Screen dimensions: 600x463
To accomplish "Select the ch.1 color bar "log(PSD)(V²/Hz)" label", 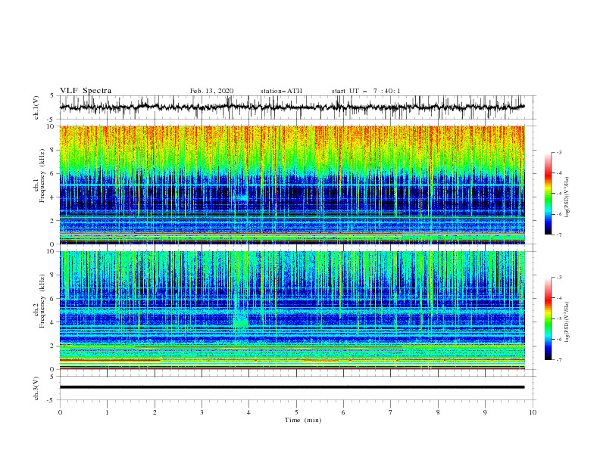I will coord(567,197).
